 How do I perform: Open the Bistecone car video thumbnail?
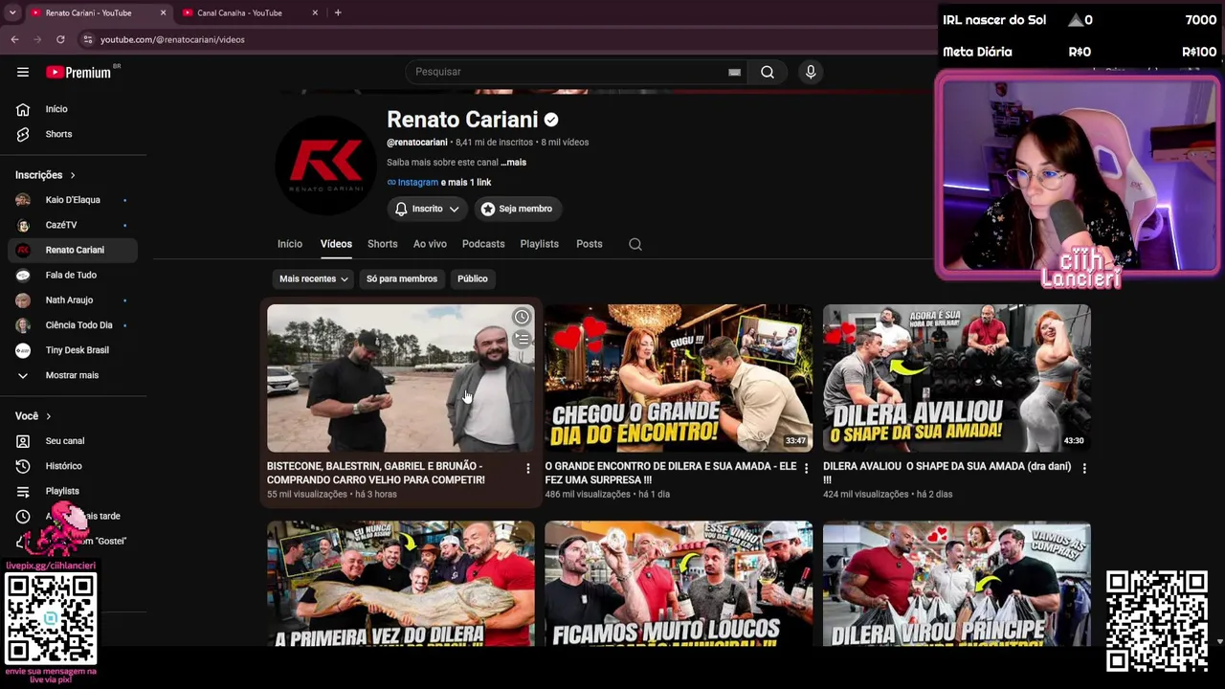tap(401, 378)
